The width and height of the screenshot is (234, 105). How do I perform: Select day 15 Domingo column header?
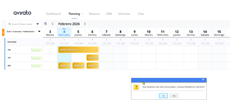click(x=219, y=33)
